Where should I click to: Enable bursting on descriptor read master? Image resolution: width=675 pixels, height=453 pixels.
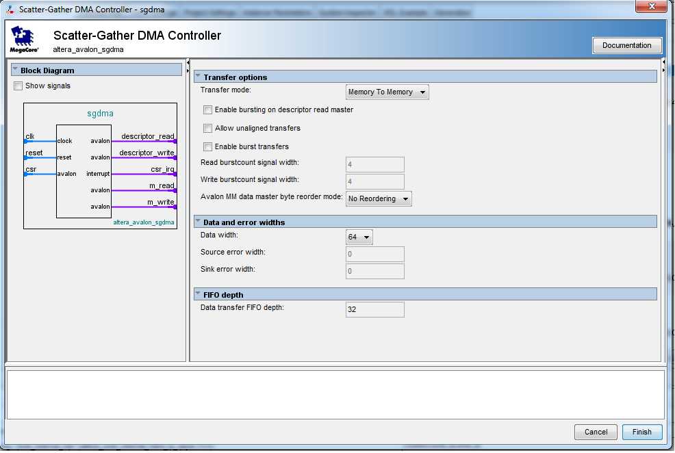207,109
